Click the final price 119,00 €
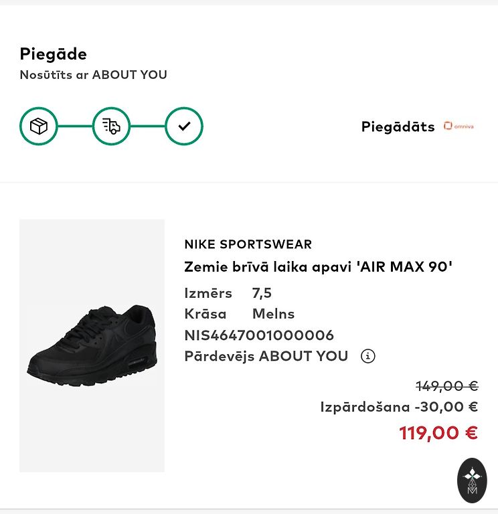 (438, 433)
